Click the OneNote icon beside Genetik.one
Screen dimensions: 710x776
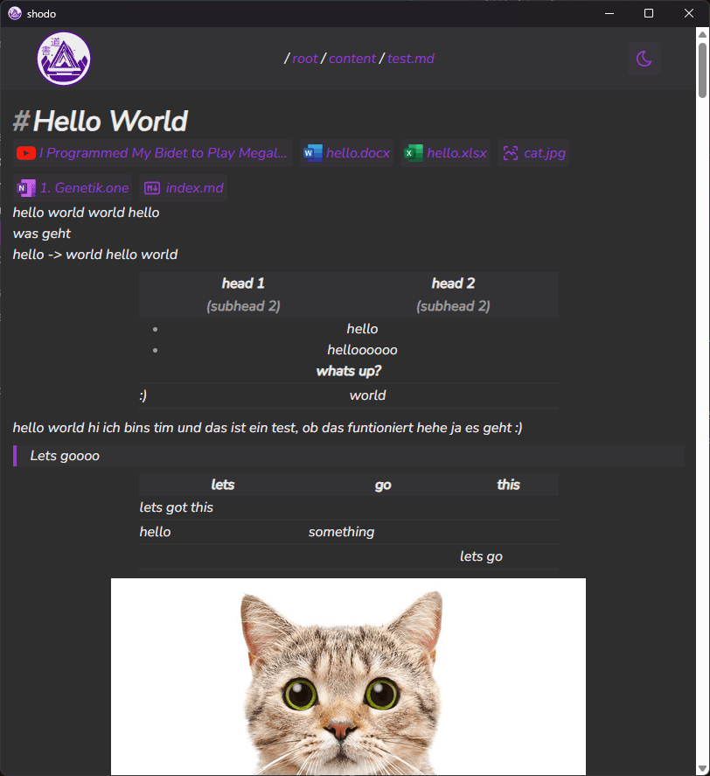point(25,188)
